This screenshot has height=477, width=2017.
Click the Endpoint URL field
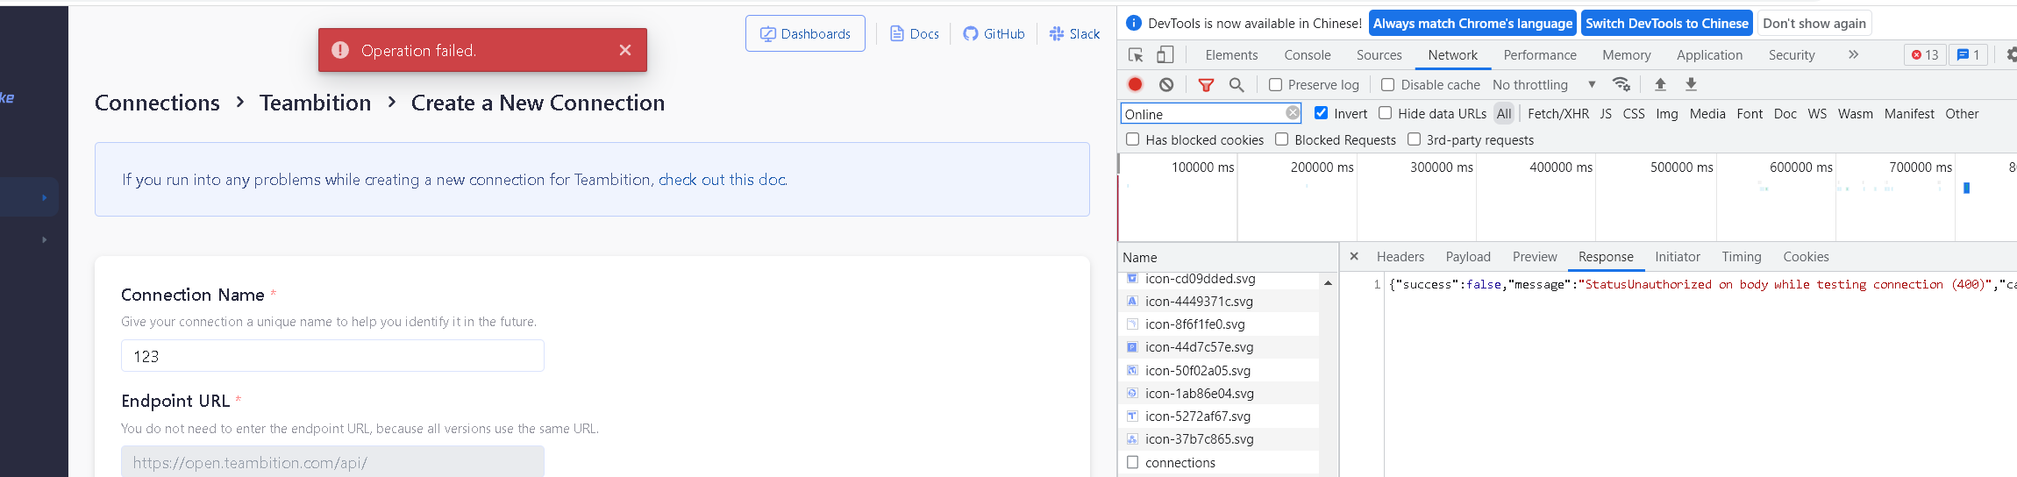pos(332,462)
